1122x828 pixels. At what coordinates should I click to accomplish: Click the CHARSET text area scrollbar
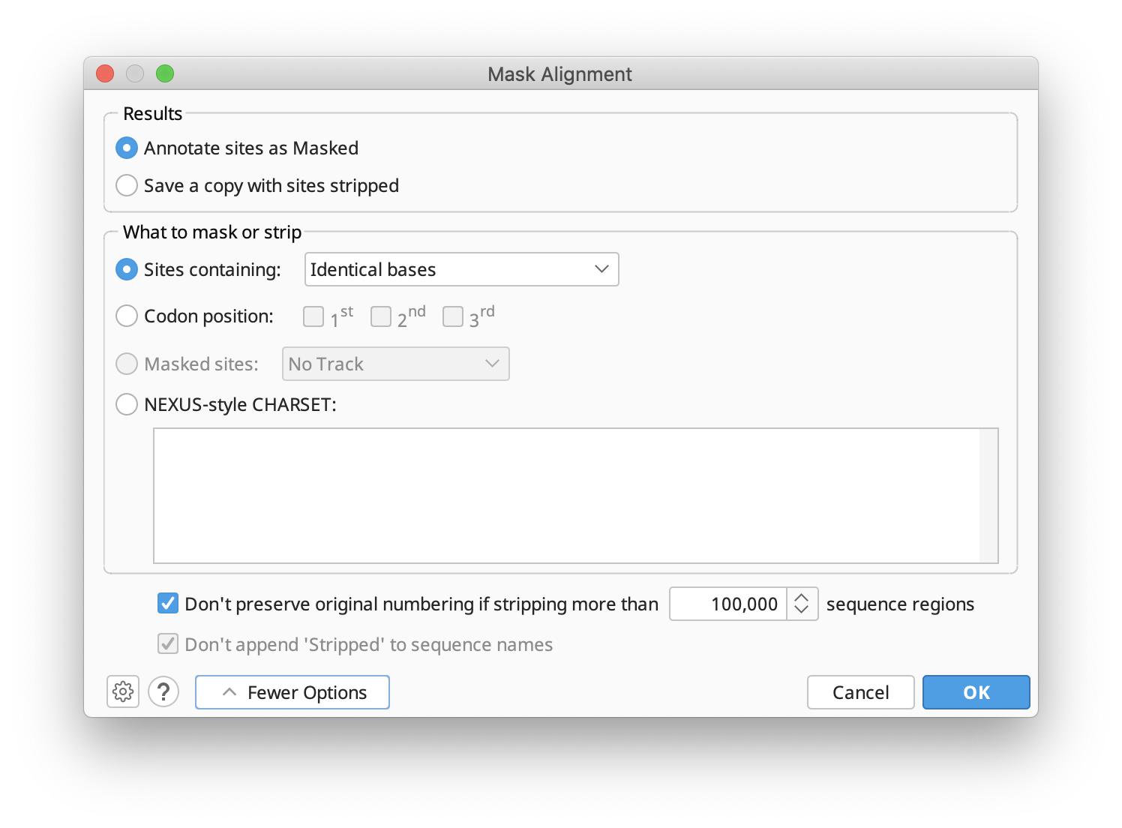(988, 496)
